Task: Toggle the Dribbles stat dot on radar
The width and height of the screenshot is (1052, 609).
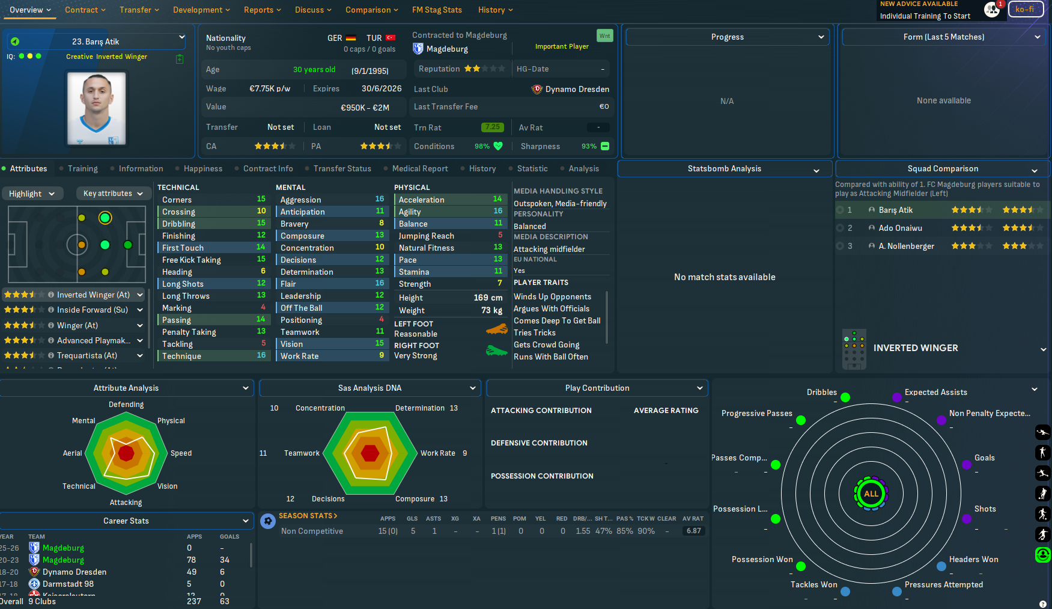Action: [x=845, y=397]
